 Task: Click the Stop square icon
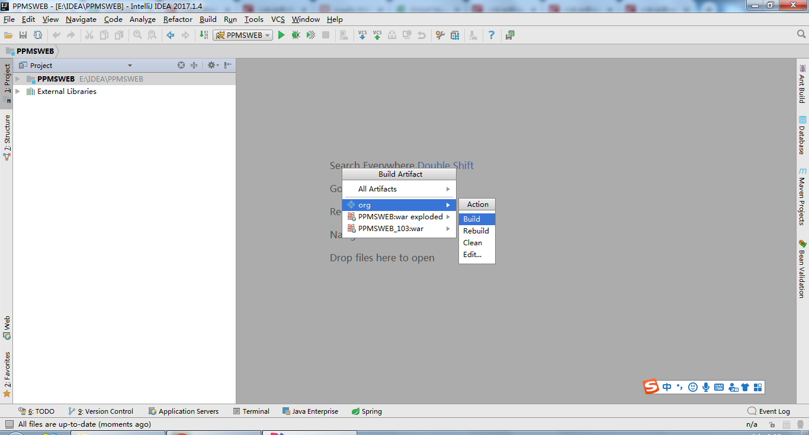coord(325,35)
